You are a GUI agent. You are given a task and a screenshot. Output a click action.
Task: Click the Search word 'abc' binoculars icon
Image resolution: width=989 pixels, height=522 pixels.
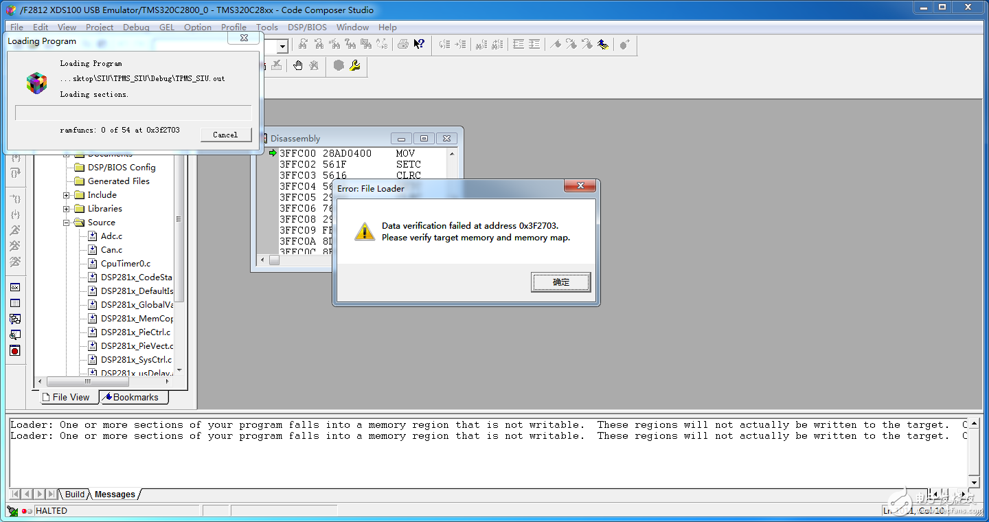click(x=334, y=44)
